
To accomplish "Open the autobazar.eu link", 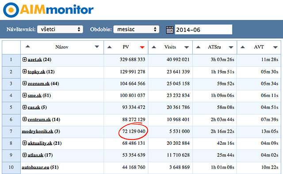I will point(35,167).
